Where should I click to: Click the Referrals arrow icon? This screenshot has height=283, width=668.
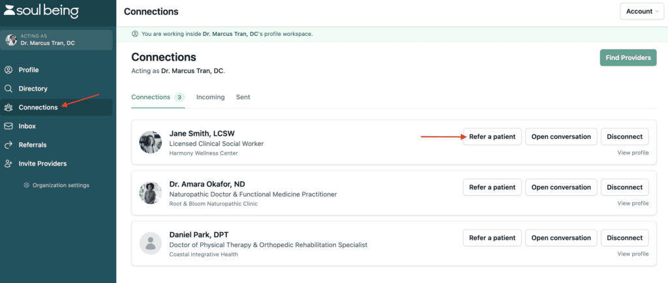point(8,145)
